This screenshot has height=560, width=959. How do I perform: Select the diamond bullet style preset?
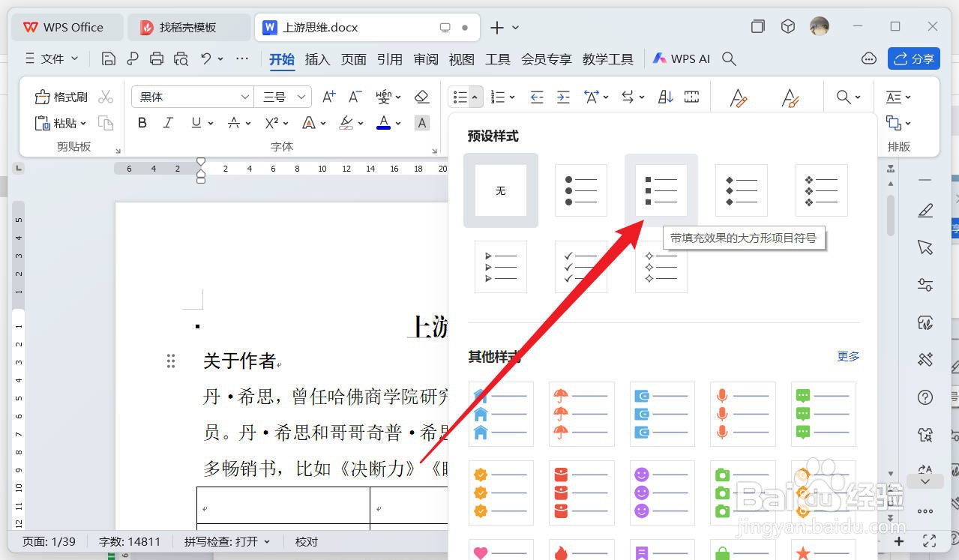point(741,190)
